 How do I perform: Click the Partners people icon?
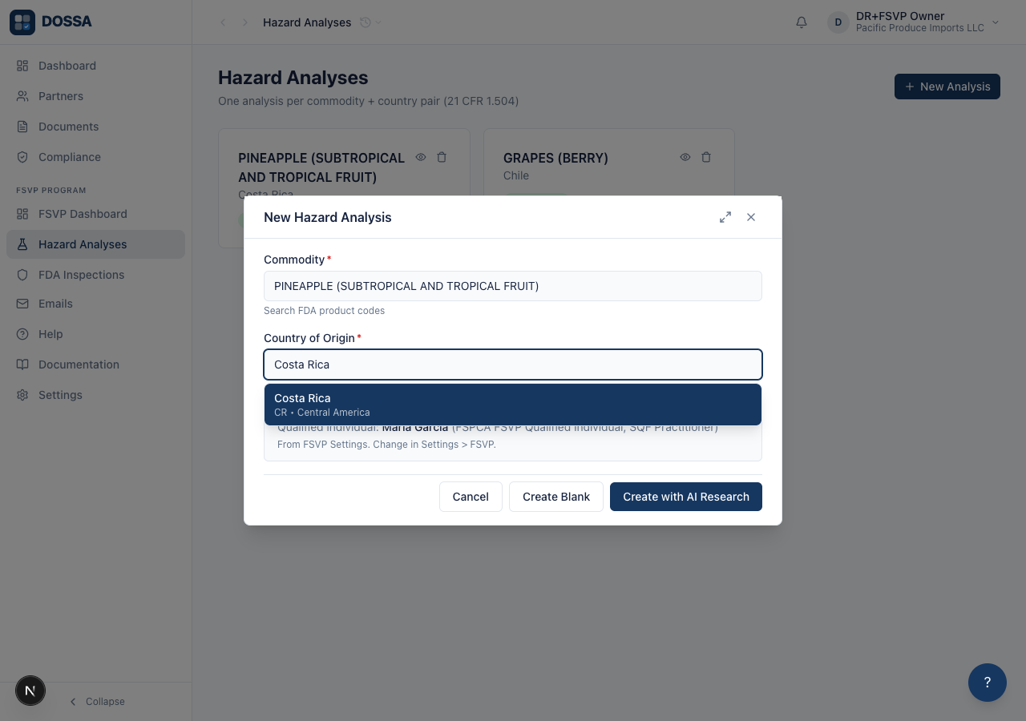coord(22,96)
